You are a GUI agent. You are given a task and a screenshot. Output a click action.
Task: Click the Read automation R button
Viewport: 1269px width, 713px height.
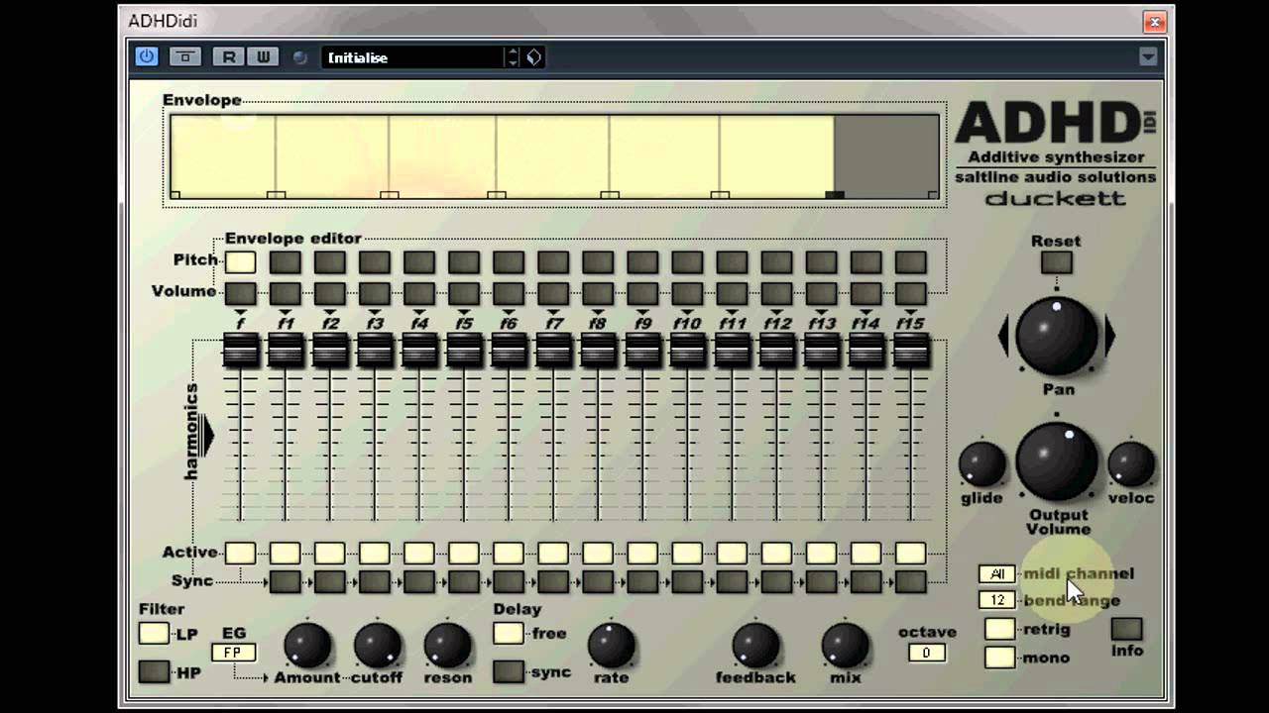coord(229,56)
